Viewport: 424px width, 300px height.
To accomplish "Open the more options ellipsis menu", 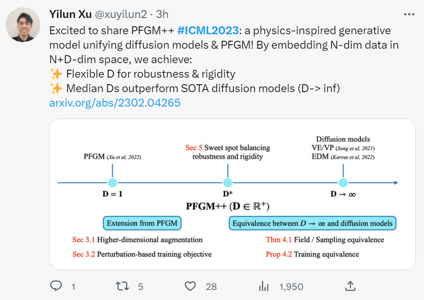I will [409, 14].
